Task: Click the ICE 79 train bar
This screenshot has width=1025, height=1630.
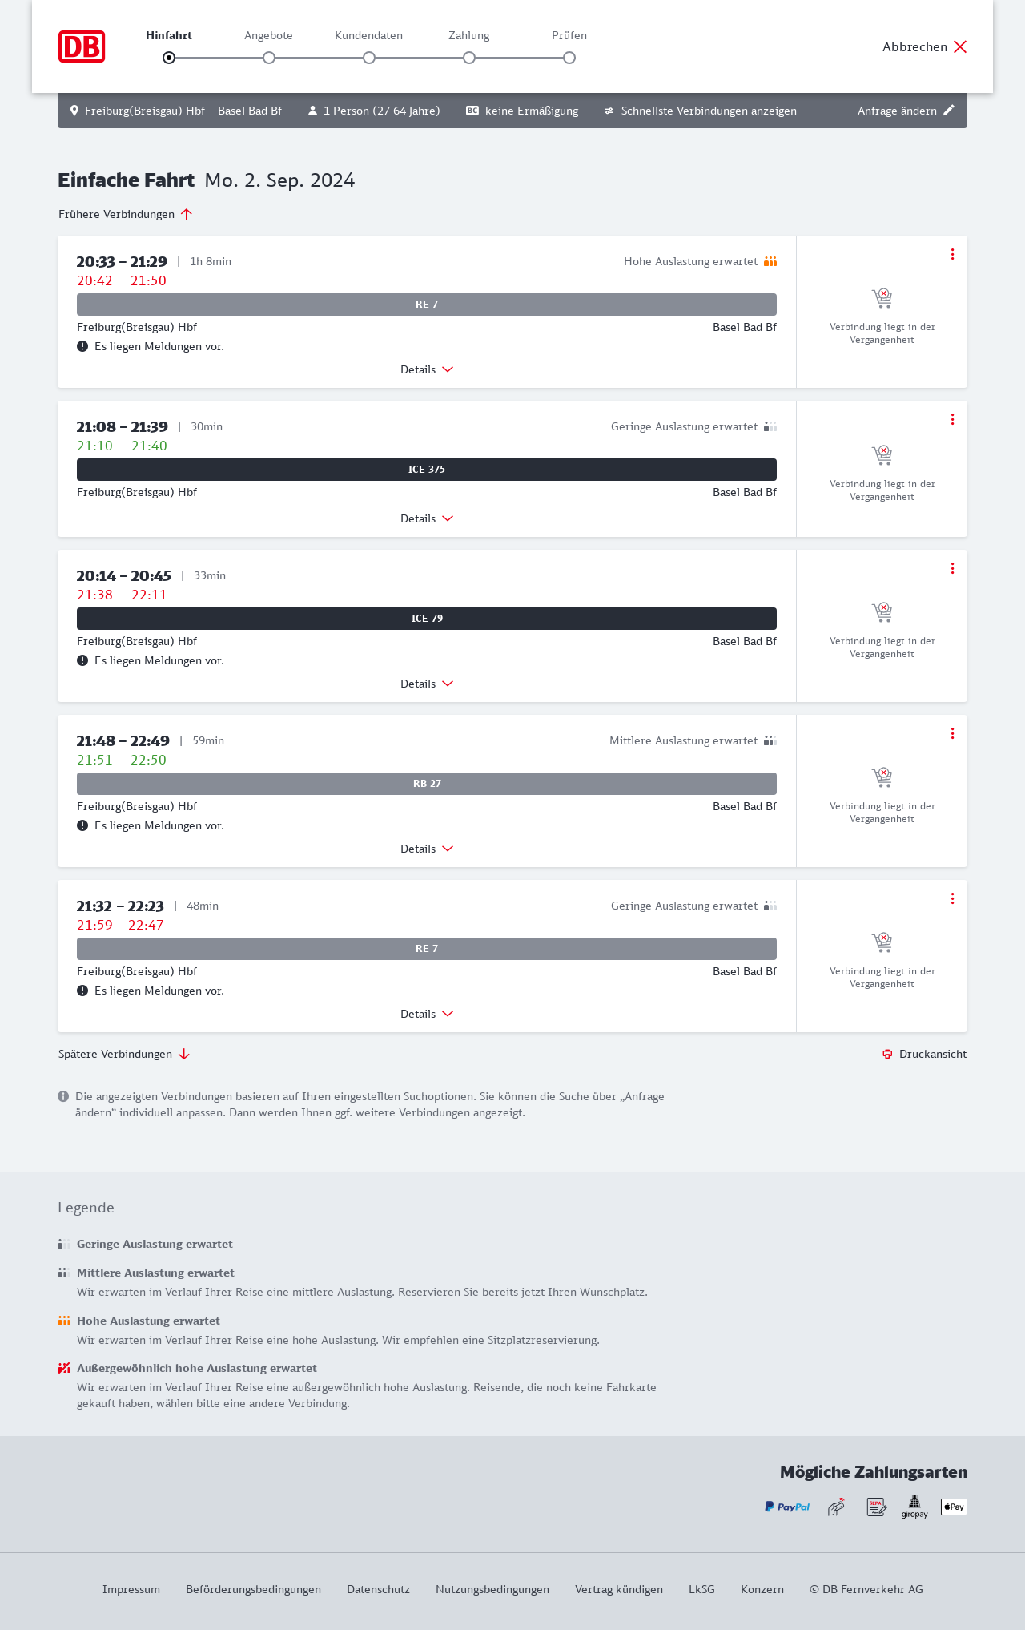Action: coord(427,619)
